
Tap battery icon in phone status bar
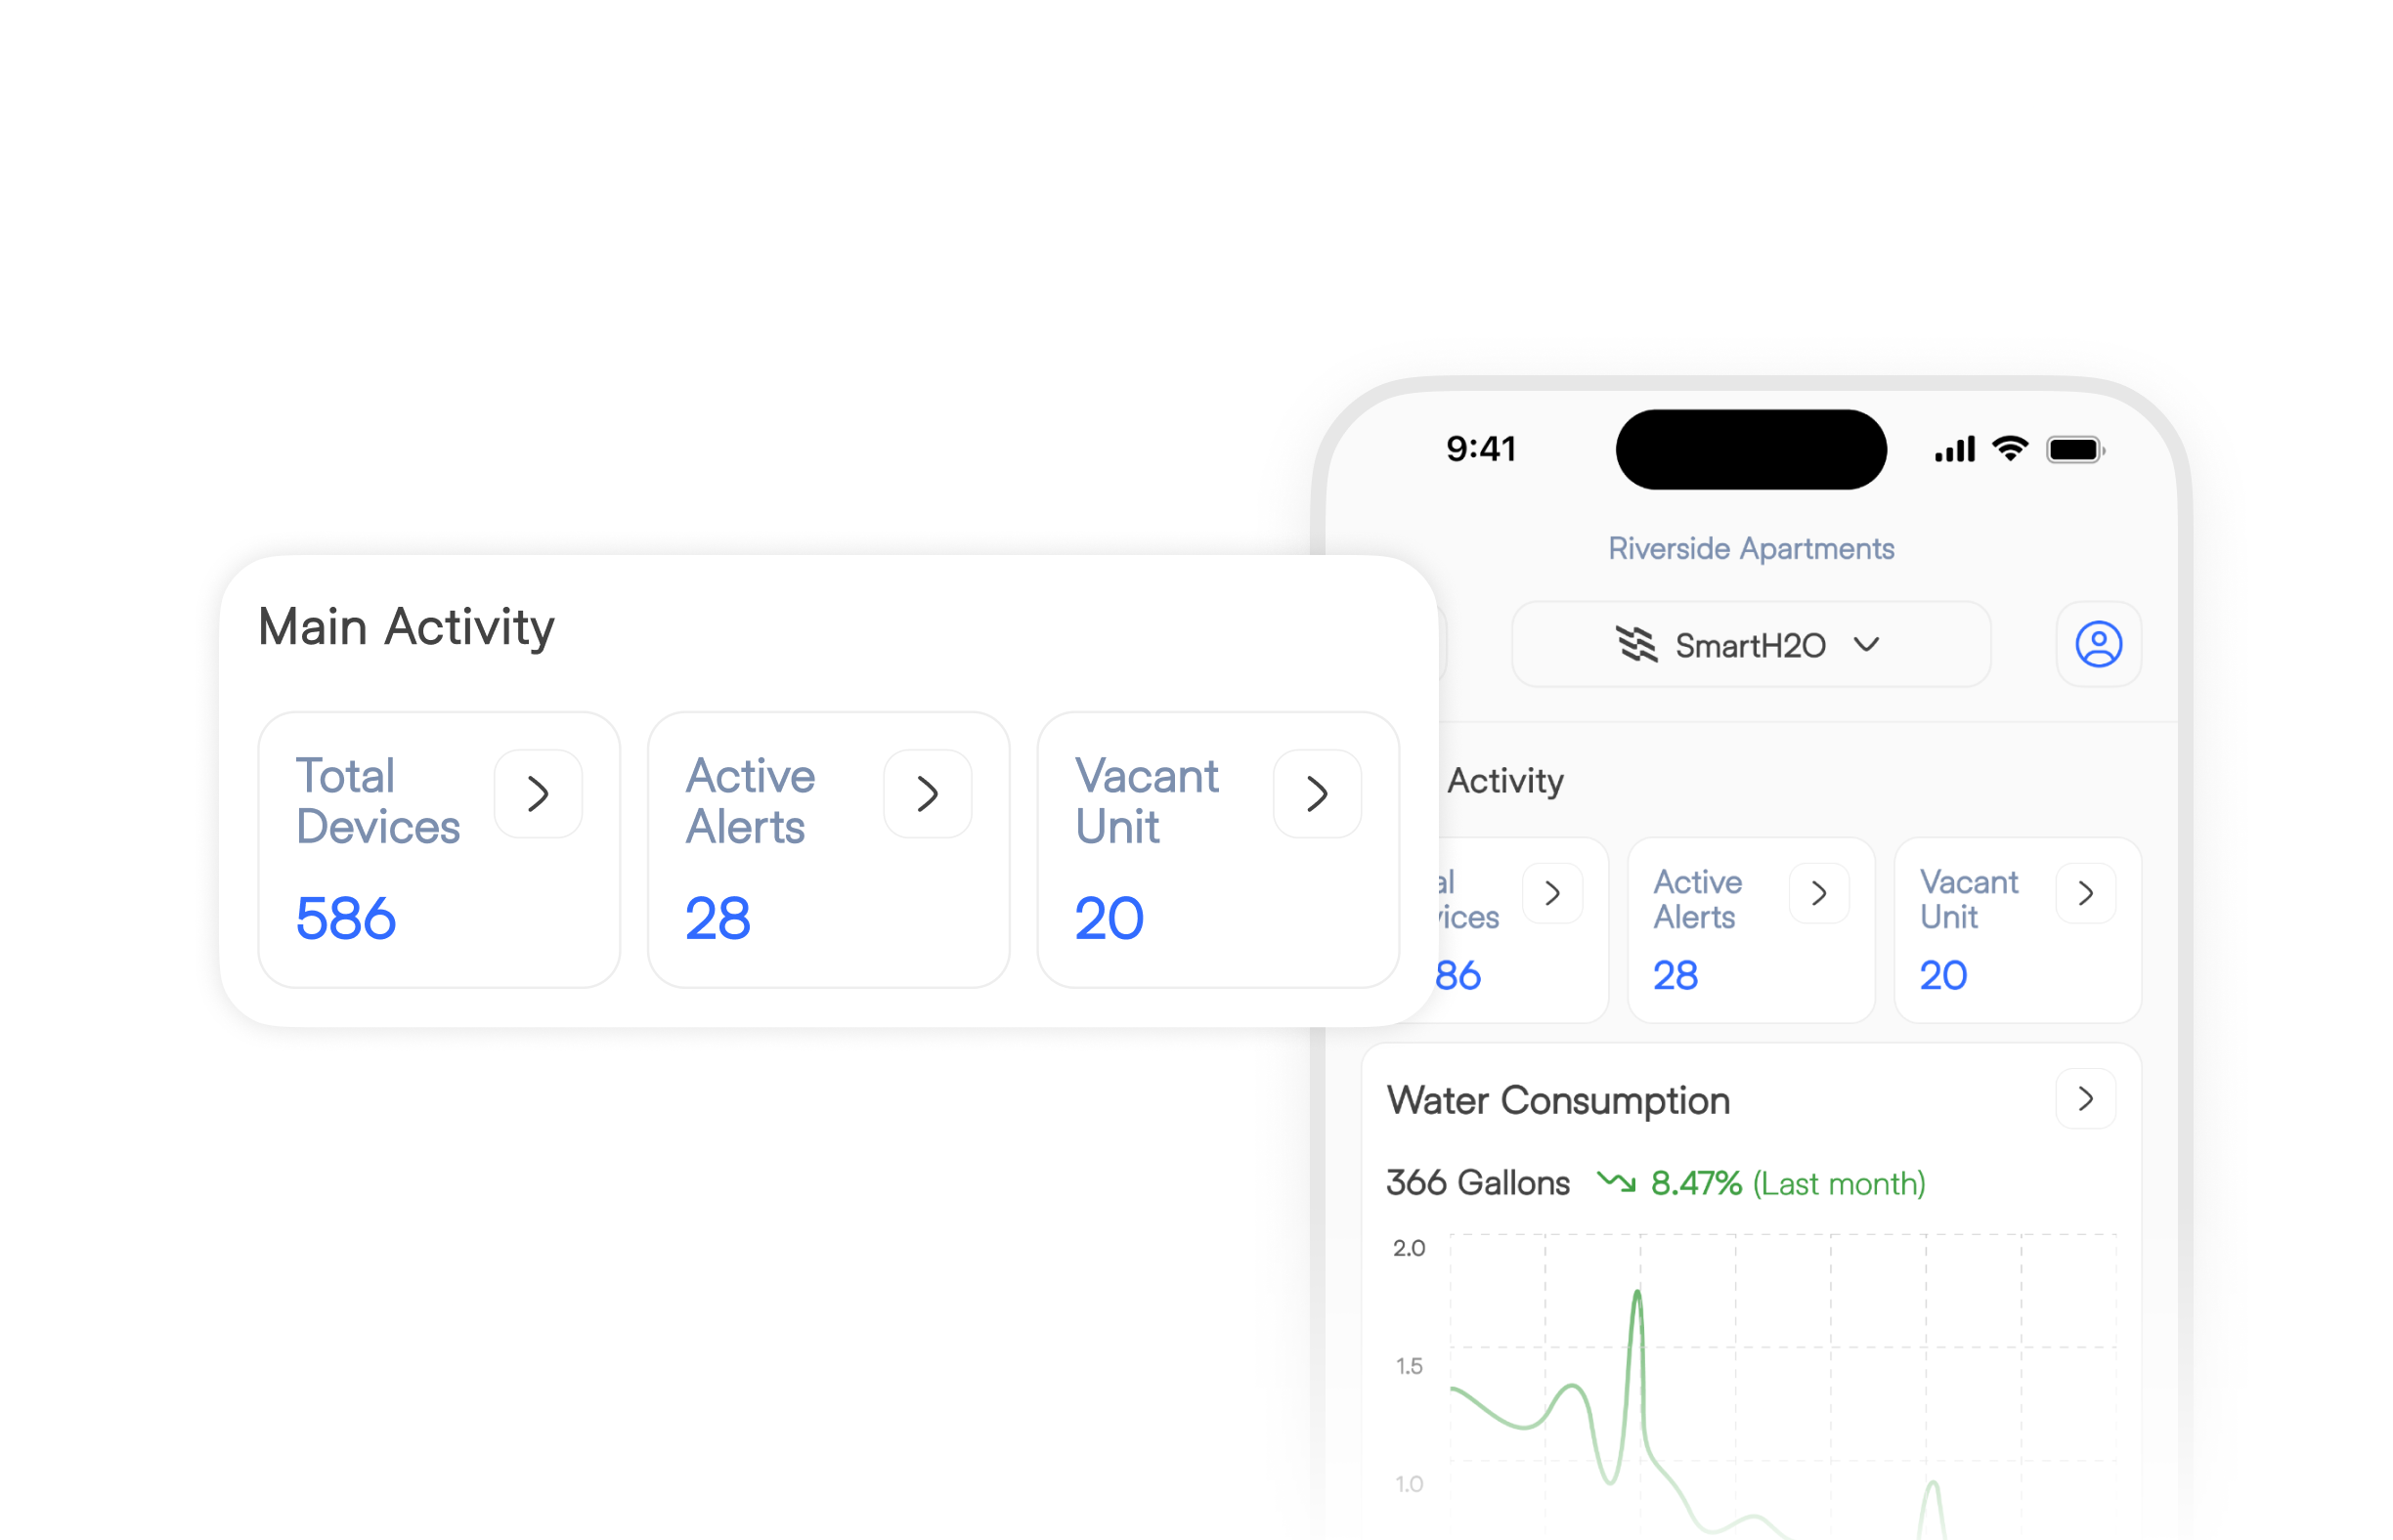[x=2074, y=449]
